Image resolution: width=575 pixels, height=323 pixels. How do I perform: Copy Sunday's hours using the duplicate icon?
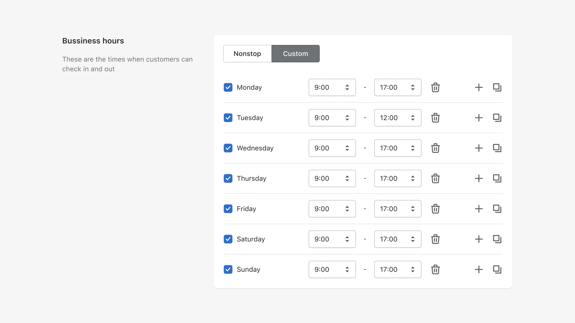(497, 270)
